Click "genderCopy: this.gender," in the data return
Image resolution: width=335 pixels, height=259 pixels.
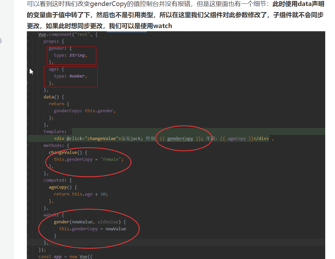[x=85, y=111]
